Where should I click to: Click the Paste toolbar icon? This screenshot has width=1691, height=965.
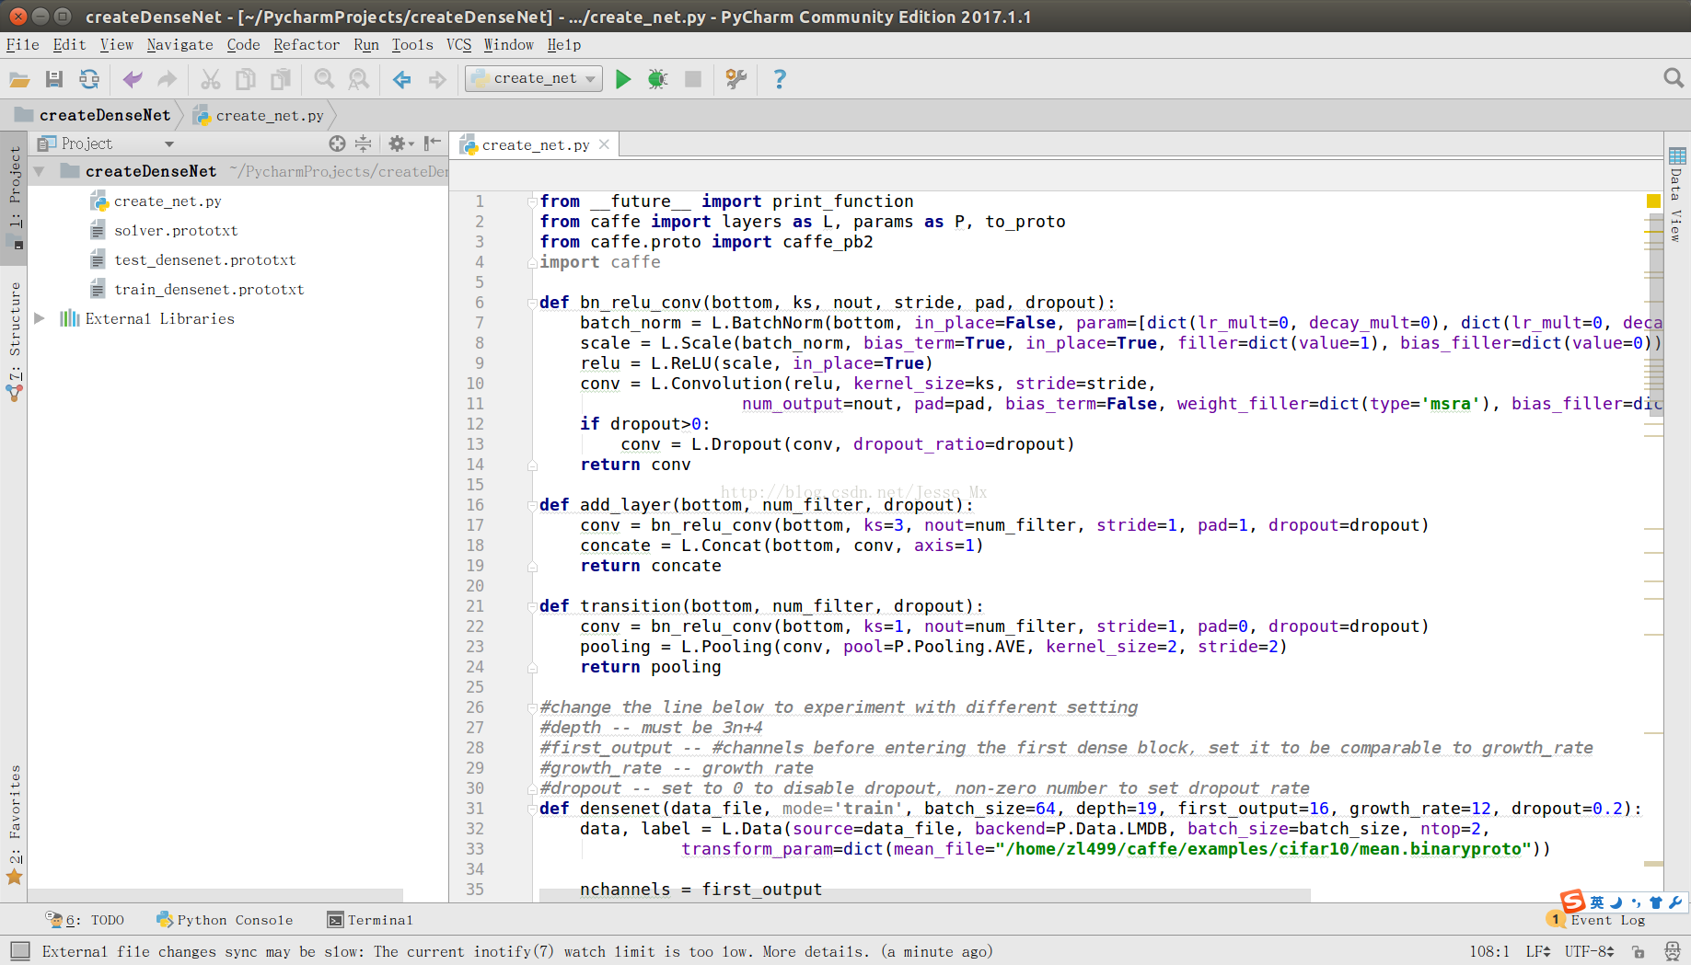(x=281, y=80)
